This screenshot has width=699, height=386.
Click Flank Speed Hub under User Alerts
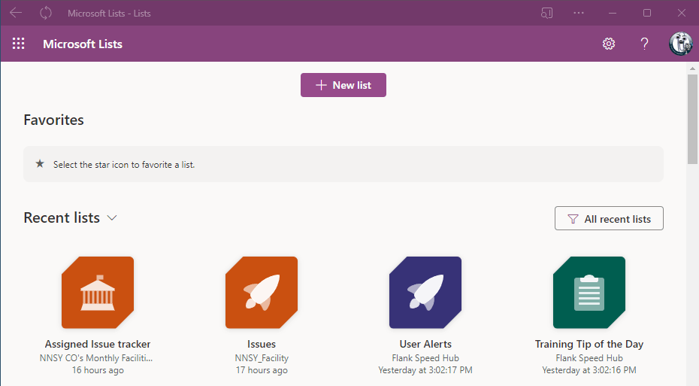[x=425, y=358]
